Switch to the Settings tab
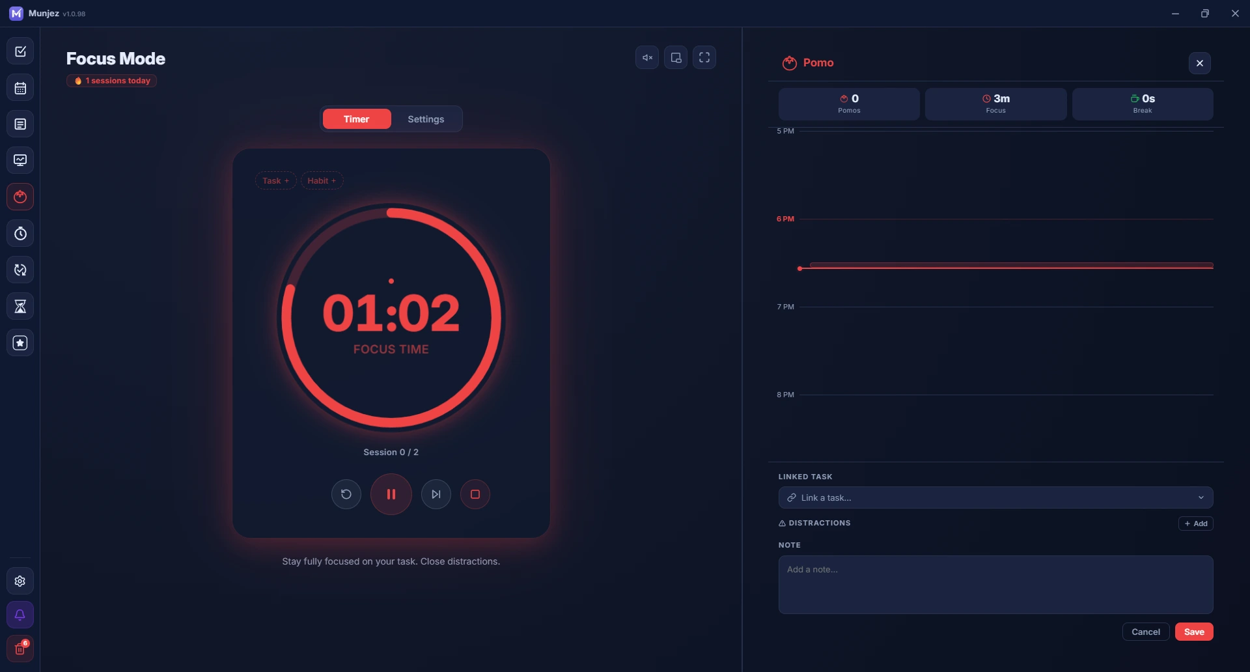Image resolution: width=1250 pixels, height=672 pixels. click(x=426, y=119)
